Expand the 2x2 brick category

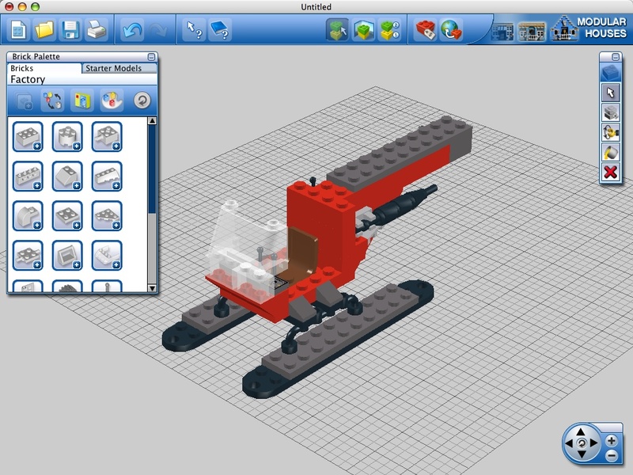[x=28, y=136]
